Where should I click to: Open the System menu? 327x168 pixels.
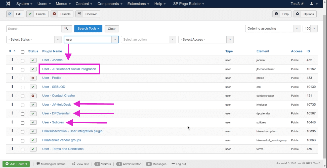coord(24,4)
